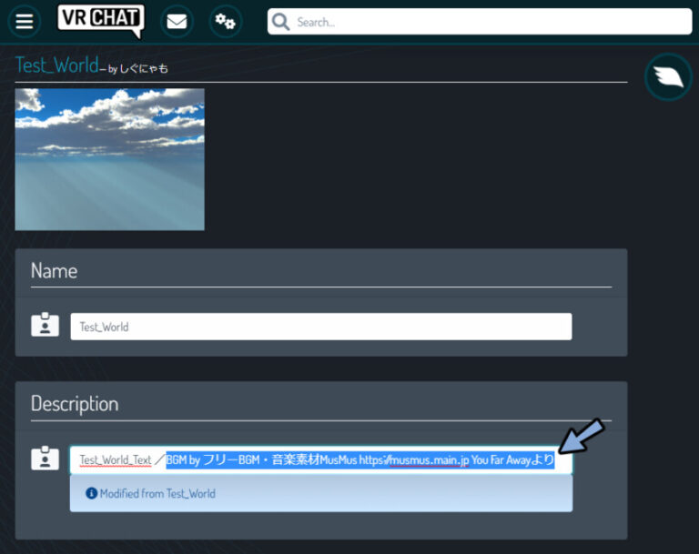This screenshot has height=554, width=699.
Task: Click the Description section header
Action: (x=75, y=404)
